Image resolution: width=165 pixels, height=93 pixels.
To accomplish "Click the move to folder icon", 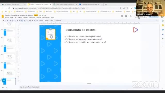I will [x=43, y=16].
